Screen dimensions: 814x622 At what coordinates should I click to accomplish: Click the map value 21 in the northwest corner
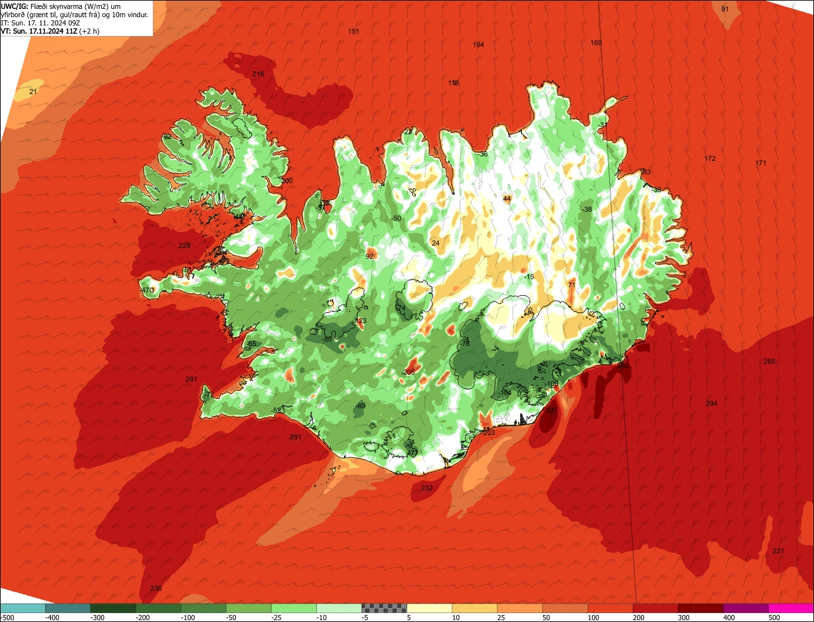[x=34, y=92]
